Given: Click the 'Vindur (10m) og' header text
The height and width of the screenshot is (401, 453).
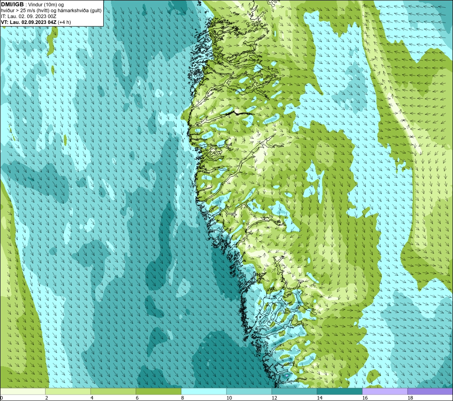Looking at the screenshot, I should click(x=46, y=5).
